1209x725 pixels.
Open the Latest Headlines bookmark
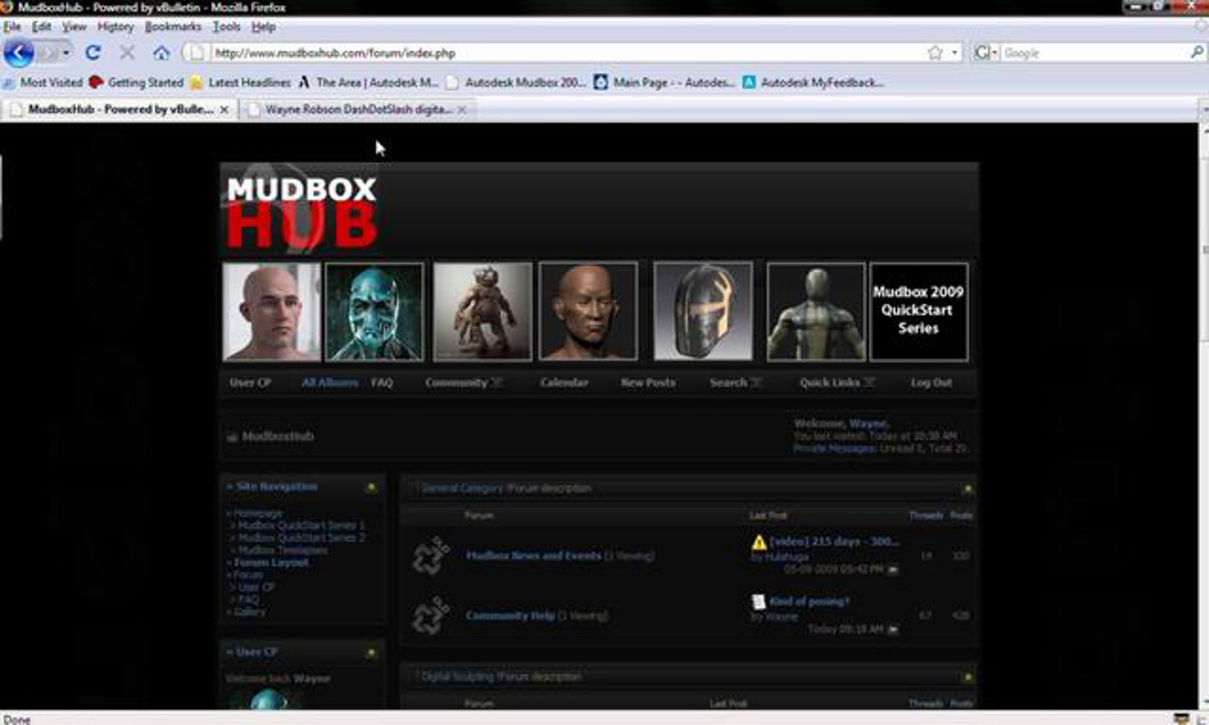(x=241, y=83)
